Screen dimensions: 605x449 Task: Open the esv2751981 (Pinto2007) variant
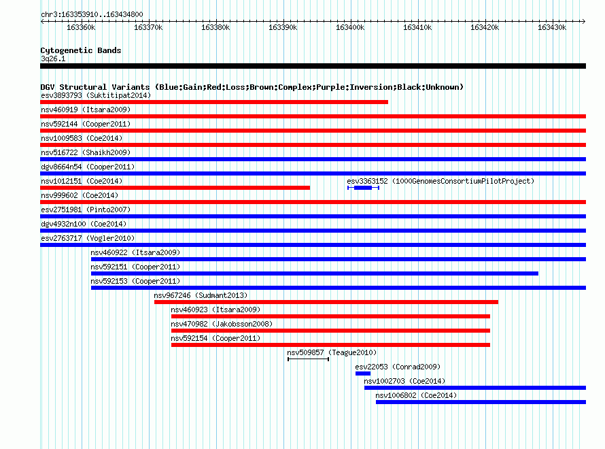tap(86, 210)
